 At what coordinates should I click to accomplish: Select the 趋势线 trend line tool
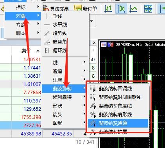pos(65,33)
